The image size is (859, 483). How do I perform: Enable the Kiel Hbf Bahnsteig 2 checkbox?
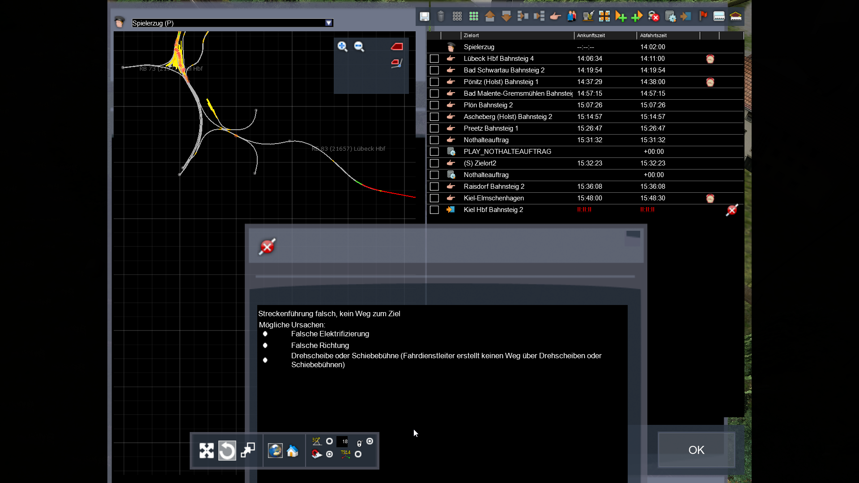[434, 210]
